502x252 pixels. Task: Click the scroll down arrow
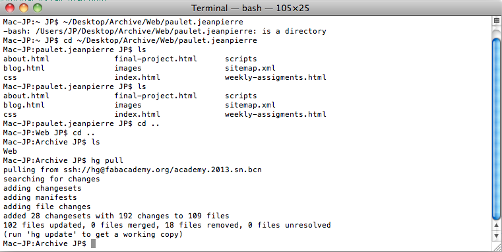497,236
